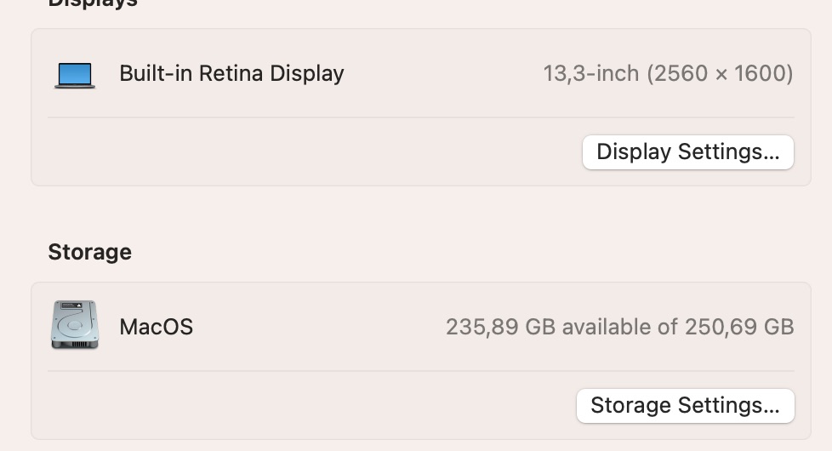Open Storage Settings

coord(685,405)
